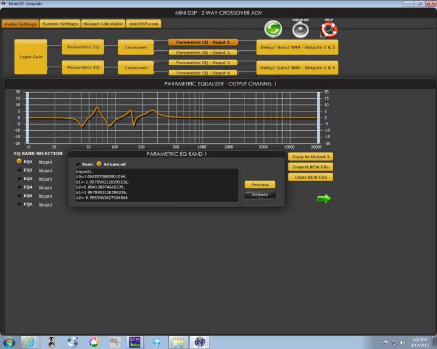
Task: Click the volume icon in the system tray
Action: tap(402, 342)
